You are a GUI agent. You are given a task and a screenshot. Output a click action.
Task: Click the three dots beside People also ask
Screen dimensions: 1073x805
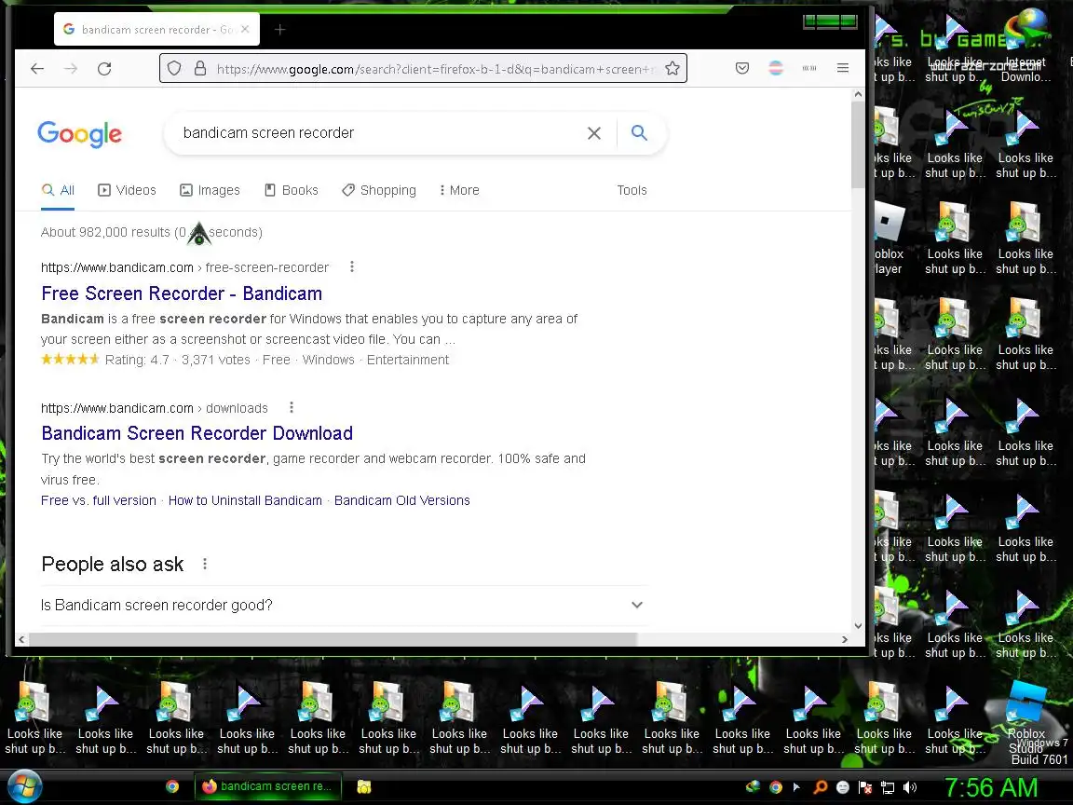[x=205, y=564]
